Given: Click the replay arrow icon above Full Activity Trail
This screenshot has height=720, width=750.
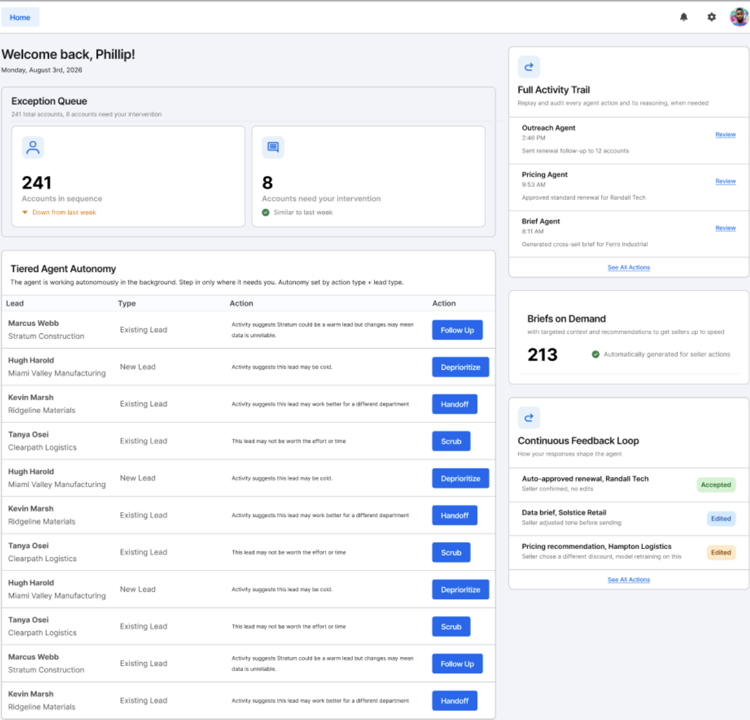Looking at the screenshot, I should pos(529,67).
